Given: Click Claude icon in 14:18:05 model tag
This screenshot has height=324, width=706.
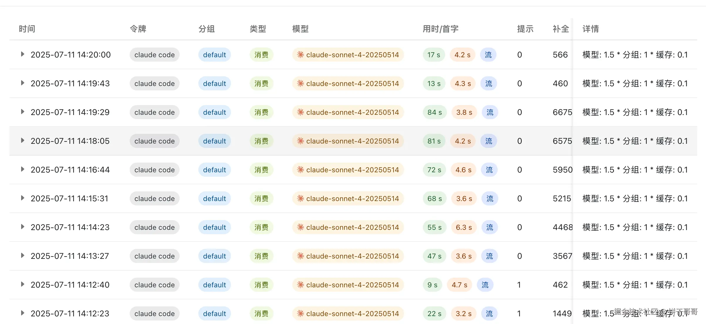Looking at the screenshot, I should point(300,141).
